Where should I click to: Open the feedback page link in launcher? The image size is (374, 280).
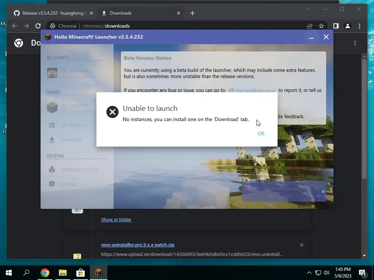pyautogui.click(x=255, y=90)
